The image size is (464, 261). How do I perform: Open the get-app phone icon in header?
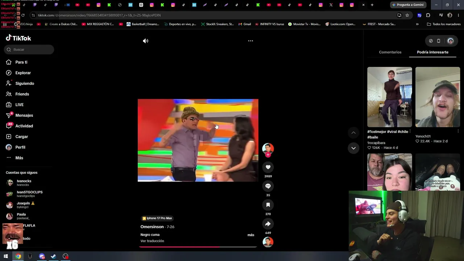click(x=439, y=41)
